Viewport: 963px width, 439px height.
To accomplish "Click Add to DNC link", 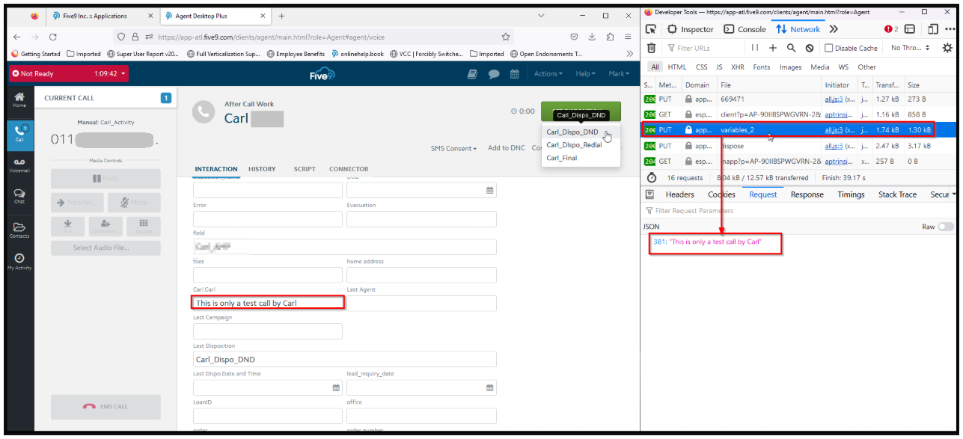I will pyautogui.click(x=507, y=148).
